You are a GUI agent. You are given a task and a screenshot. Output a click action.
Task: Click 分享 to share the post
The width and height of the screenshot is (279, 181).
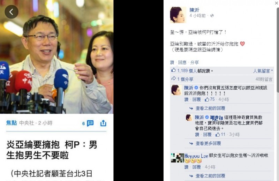tap(195, 62)
